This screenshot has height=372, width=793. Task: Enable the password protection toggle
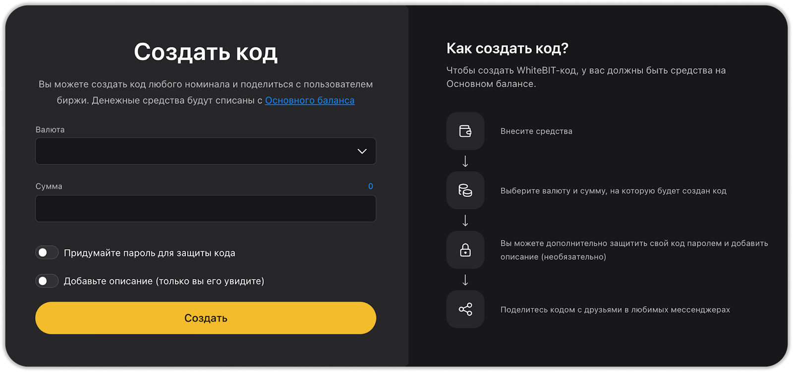tap(47, 253)
